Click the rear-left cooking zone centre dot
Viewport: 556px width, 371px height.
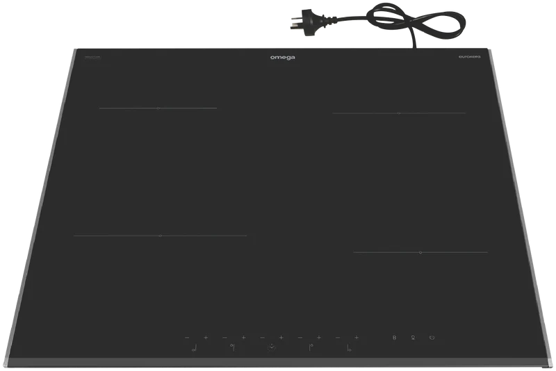point(158,108)
